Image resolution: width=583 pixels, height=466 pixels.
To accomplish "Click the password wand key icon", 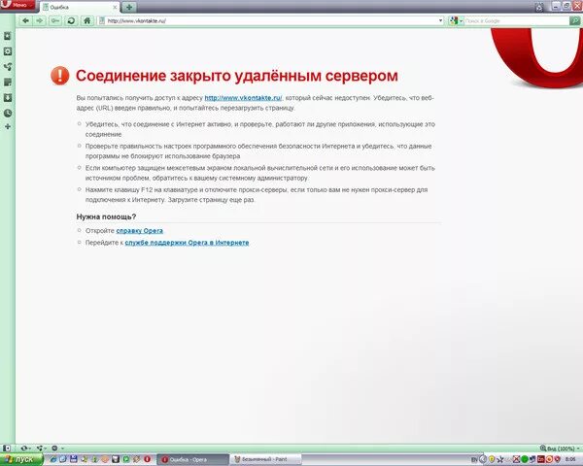I will click(55, 20).
